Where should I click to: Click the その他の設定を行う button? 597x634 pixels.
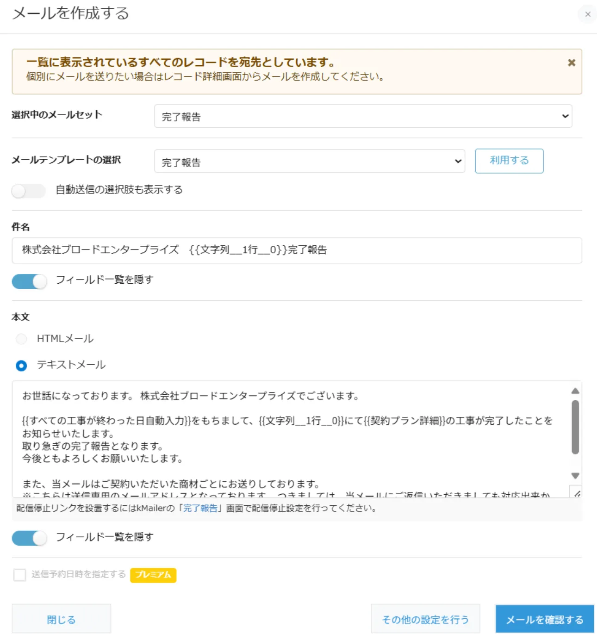point(425,619)
